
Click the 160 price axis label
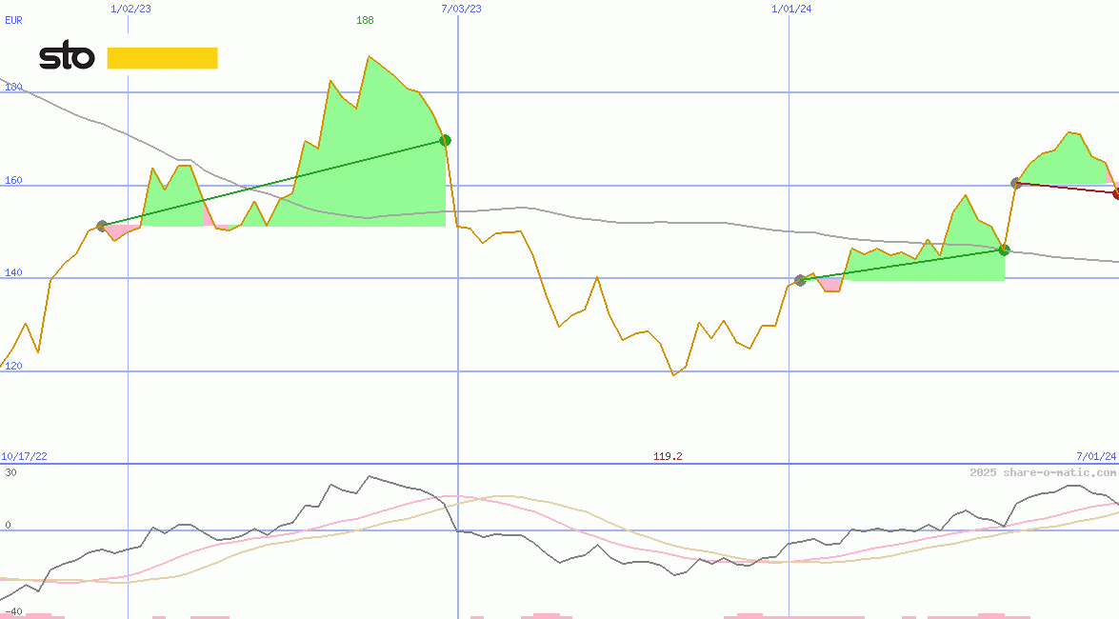point(13,180)
